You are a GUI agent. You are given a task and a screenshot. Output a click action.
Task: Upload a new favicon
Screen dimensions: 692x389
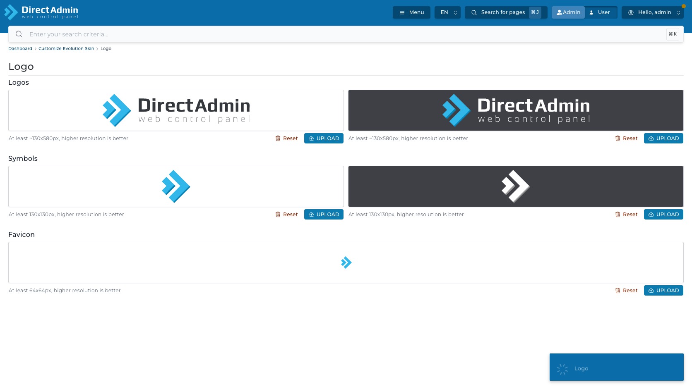point(663,291)
